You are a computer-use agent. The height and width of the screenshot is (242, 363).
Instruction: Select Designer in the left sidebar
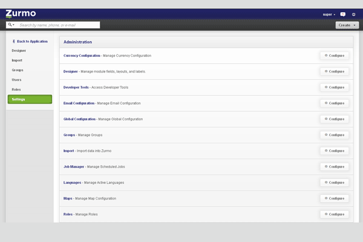pos(19,51)
